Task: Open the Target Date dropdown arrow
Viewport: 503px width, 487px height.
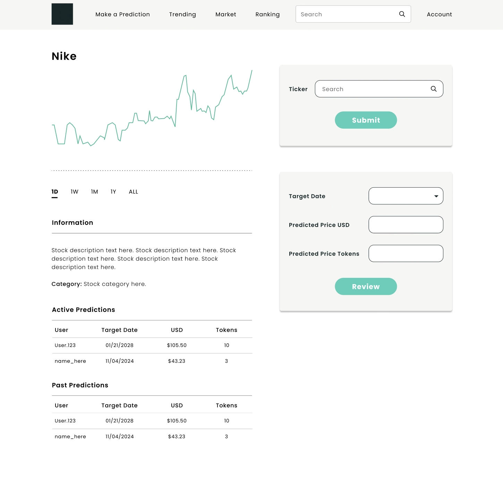Action: [436, 196]
